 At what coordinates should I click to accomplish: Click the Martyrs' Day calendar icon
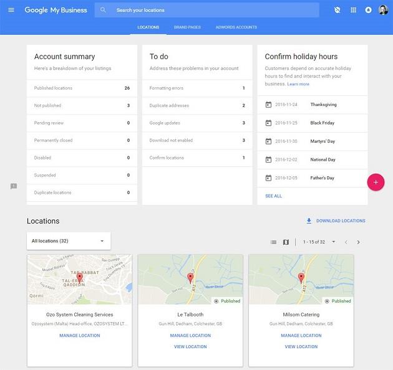(x=268, y=141)
